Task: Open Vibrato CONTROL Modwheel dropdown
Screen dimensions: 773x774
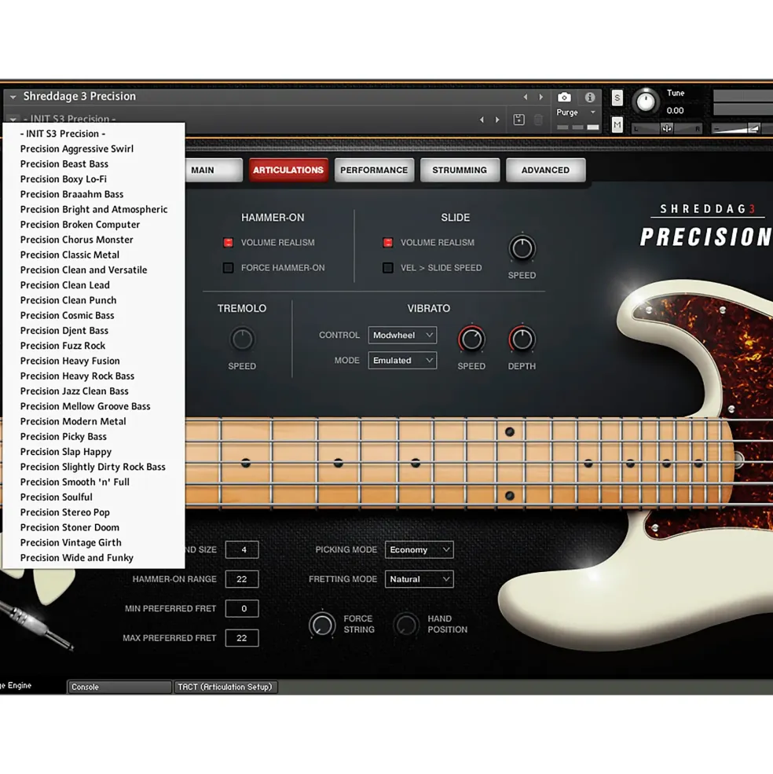Action: coord(402,336)
